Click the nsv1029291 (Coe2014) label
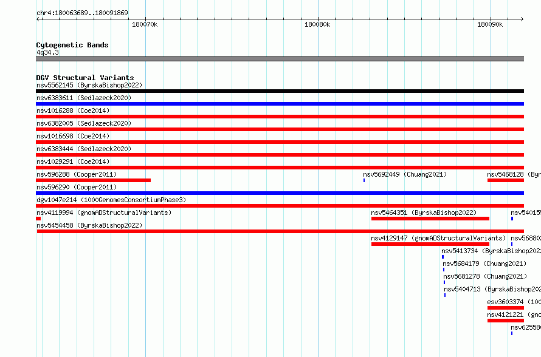The height and width of the screenshot is (357, 541). pos(73,161)
